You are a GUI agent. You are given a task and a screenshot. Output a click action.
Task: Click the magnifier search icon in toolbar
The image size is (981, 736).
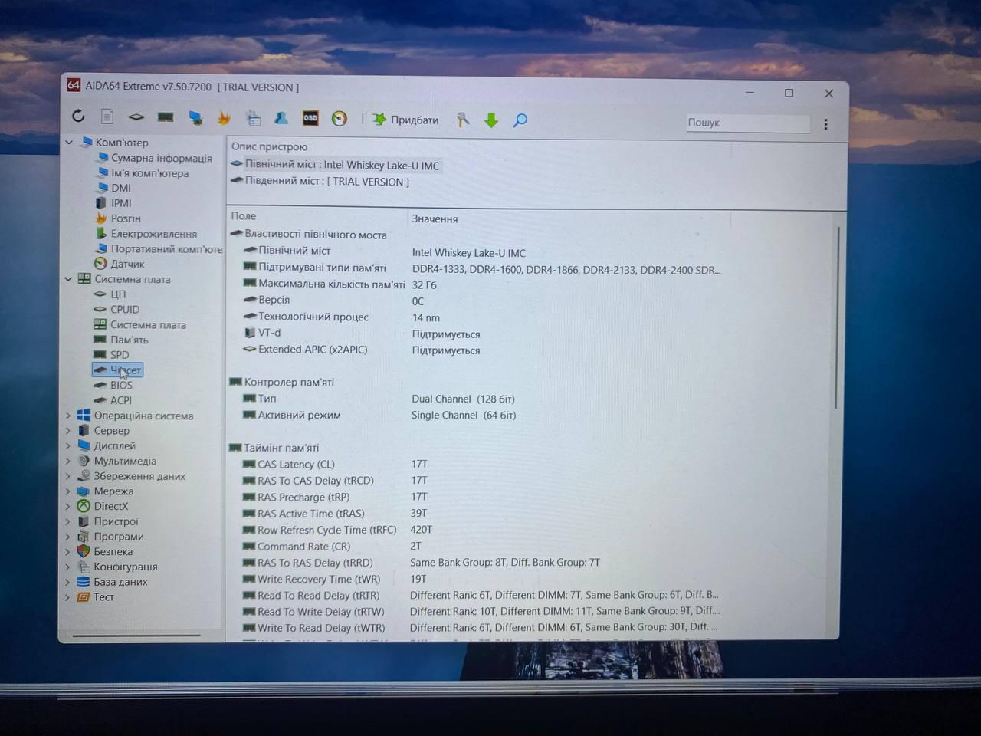520,120
